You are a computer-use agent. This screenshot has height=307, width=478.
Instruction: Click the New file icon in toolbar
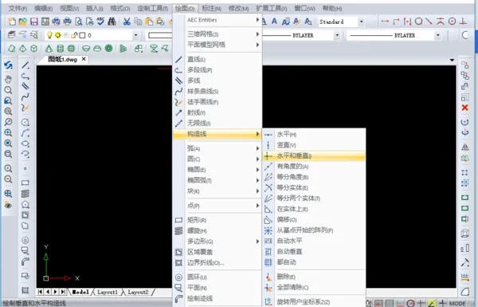coord(12,22)
